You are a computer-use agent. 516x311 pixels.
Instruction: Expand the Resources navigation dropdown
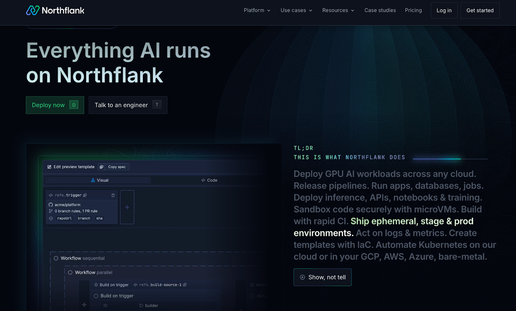(338, 10)
